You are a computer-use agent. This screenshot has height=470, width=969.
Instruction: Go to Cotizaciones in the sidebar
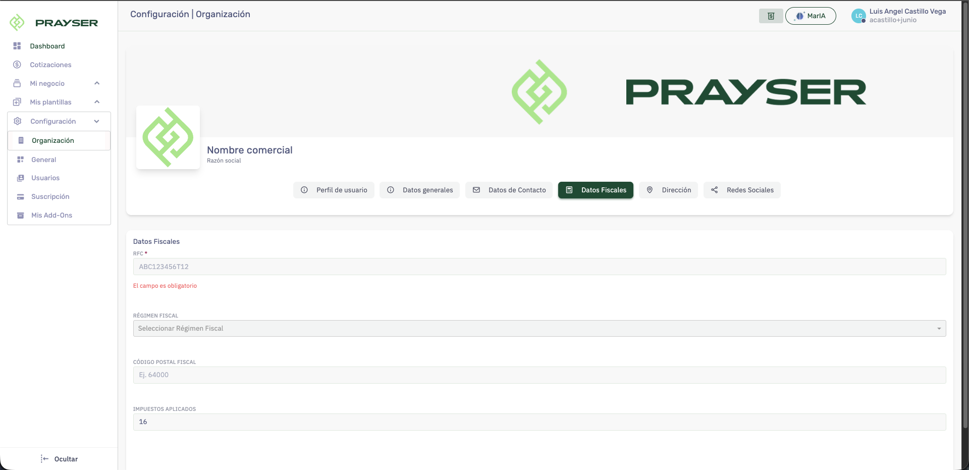click(x=50, y=65)
